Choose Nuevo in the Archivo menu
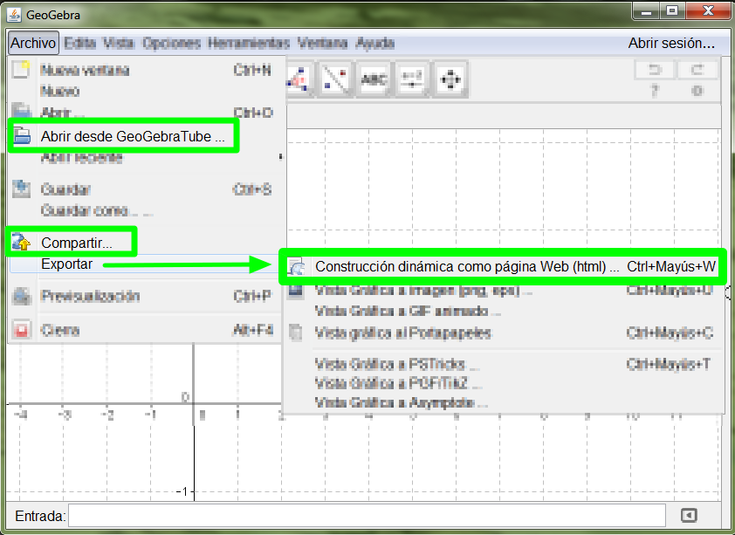Image resolution: width=735 pixels, height=535 pixels. (147, 91)
